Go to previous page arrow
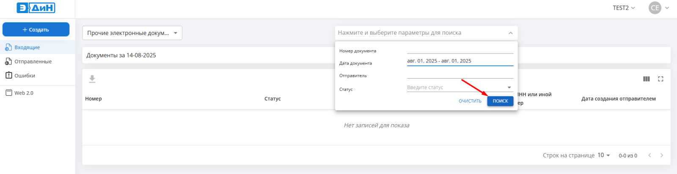This screenshot has width=677, height=174. pos(649,155)
